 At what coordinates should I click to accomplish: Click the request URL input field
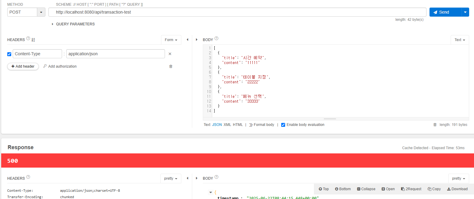click(237, 12)
